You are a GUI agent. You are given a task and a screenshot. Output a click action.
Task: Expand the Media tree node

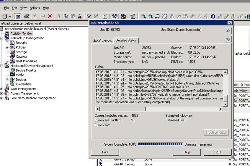point(7,75)
